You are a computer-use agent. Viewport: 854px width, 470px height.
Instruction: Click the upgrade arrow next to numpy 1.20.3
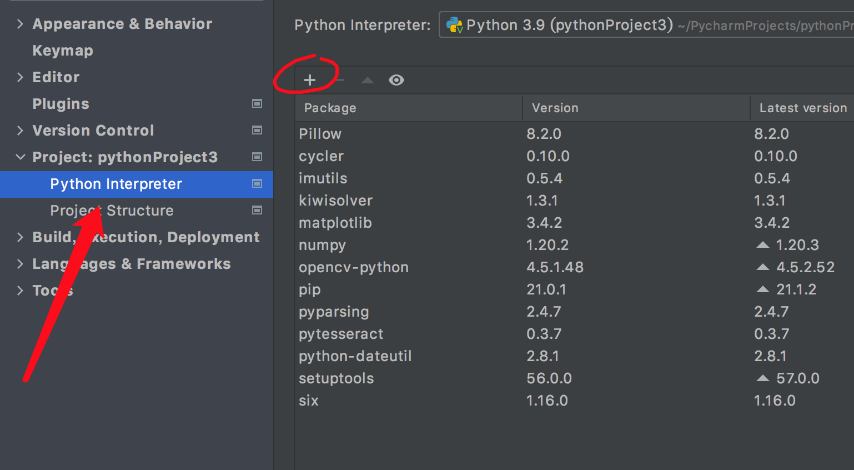tap(763, 245)
